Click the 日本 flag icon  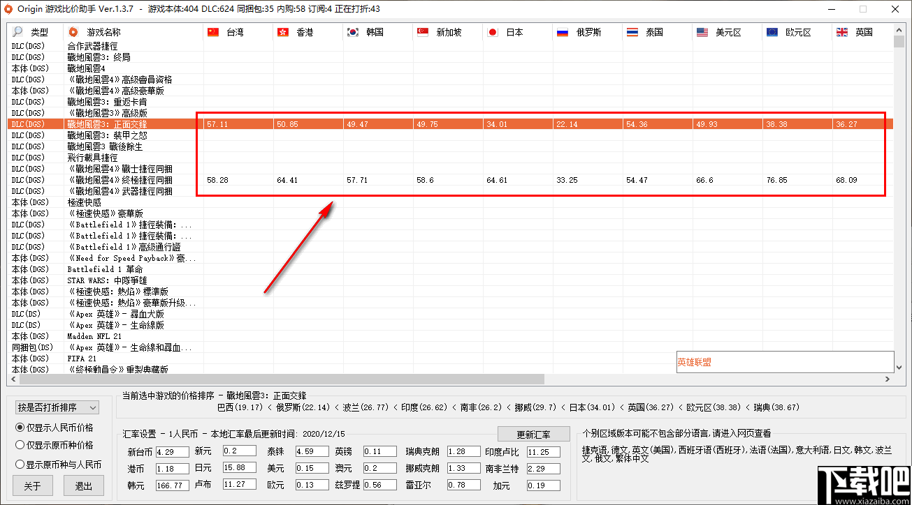click(x=491, y=31)
